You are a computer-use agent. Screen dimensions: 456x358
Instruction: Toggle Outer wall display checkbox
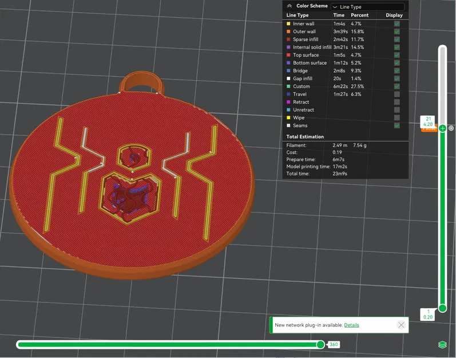396,32
